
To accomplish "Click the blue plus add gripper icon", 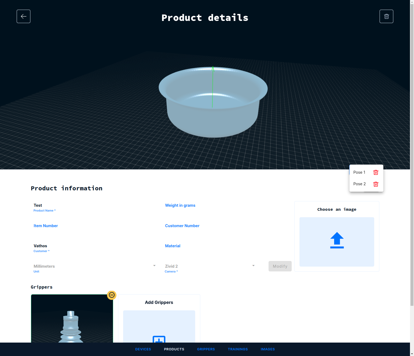I will pyautogui.click(x=159, y=339).
